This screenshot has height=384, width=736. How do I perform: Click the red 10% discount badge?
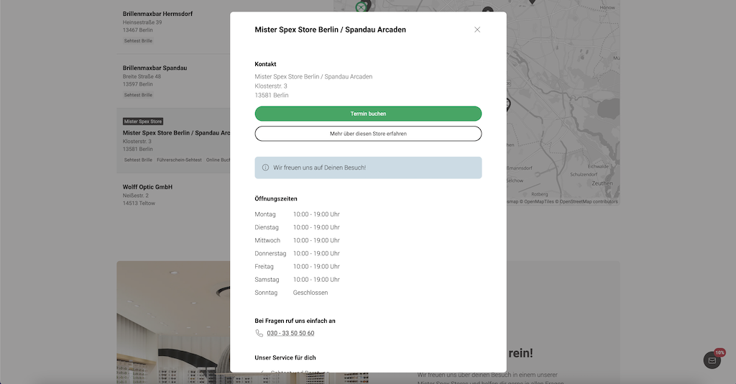coord(719,352)
